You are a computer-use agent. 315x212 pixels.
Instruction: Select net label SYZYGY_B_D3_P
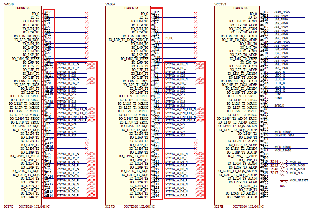68,195
